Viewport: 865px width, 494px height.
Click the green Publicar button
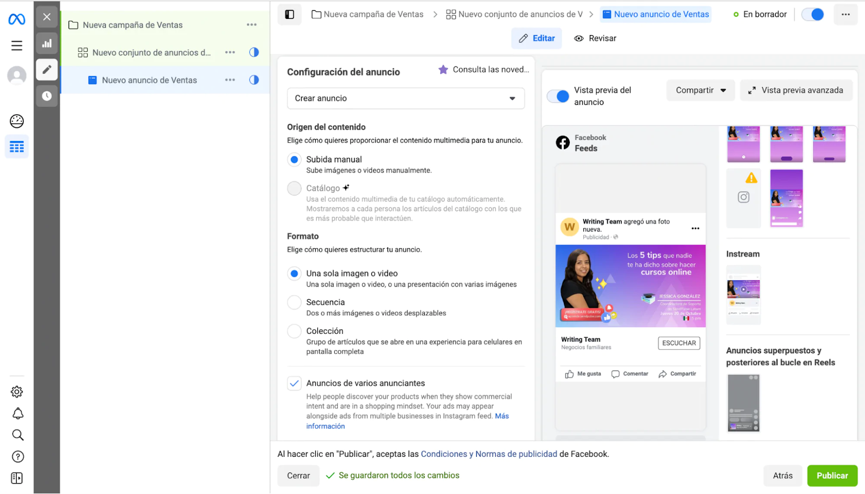pos(832,476)
